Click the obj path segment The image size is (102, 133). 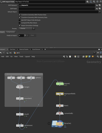coord(9,53)
